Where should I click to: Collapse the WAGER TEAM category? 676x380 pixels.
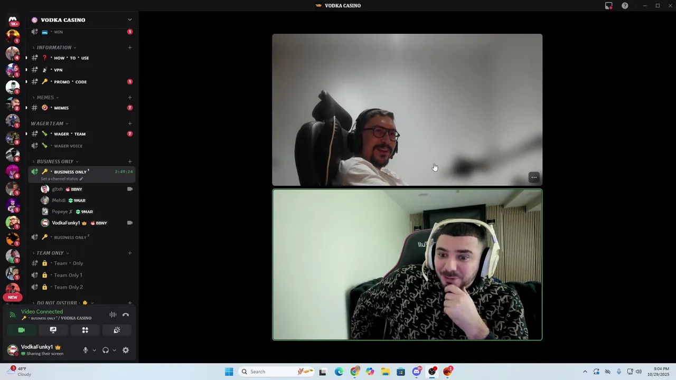(x=49, y=123)
